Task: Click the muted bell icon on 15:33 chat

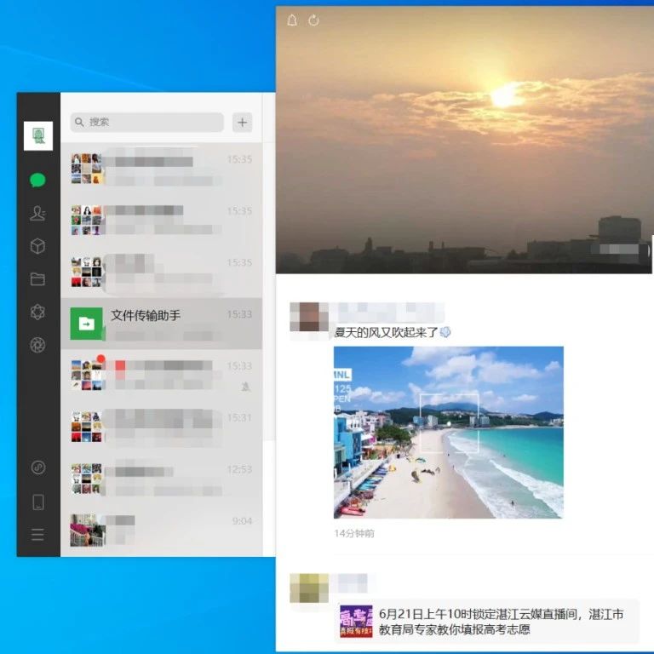Action: click(x=246, y=387)
